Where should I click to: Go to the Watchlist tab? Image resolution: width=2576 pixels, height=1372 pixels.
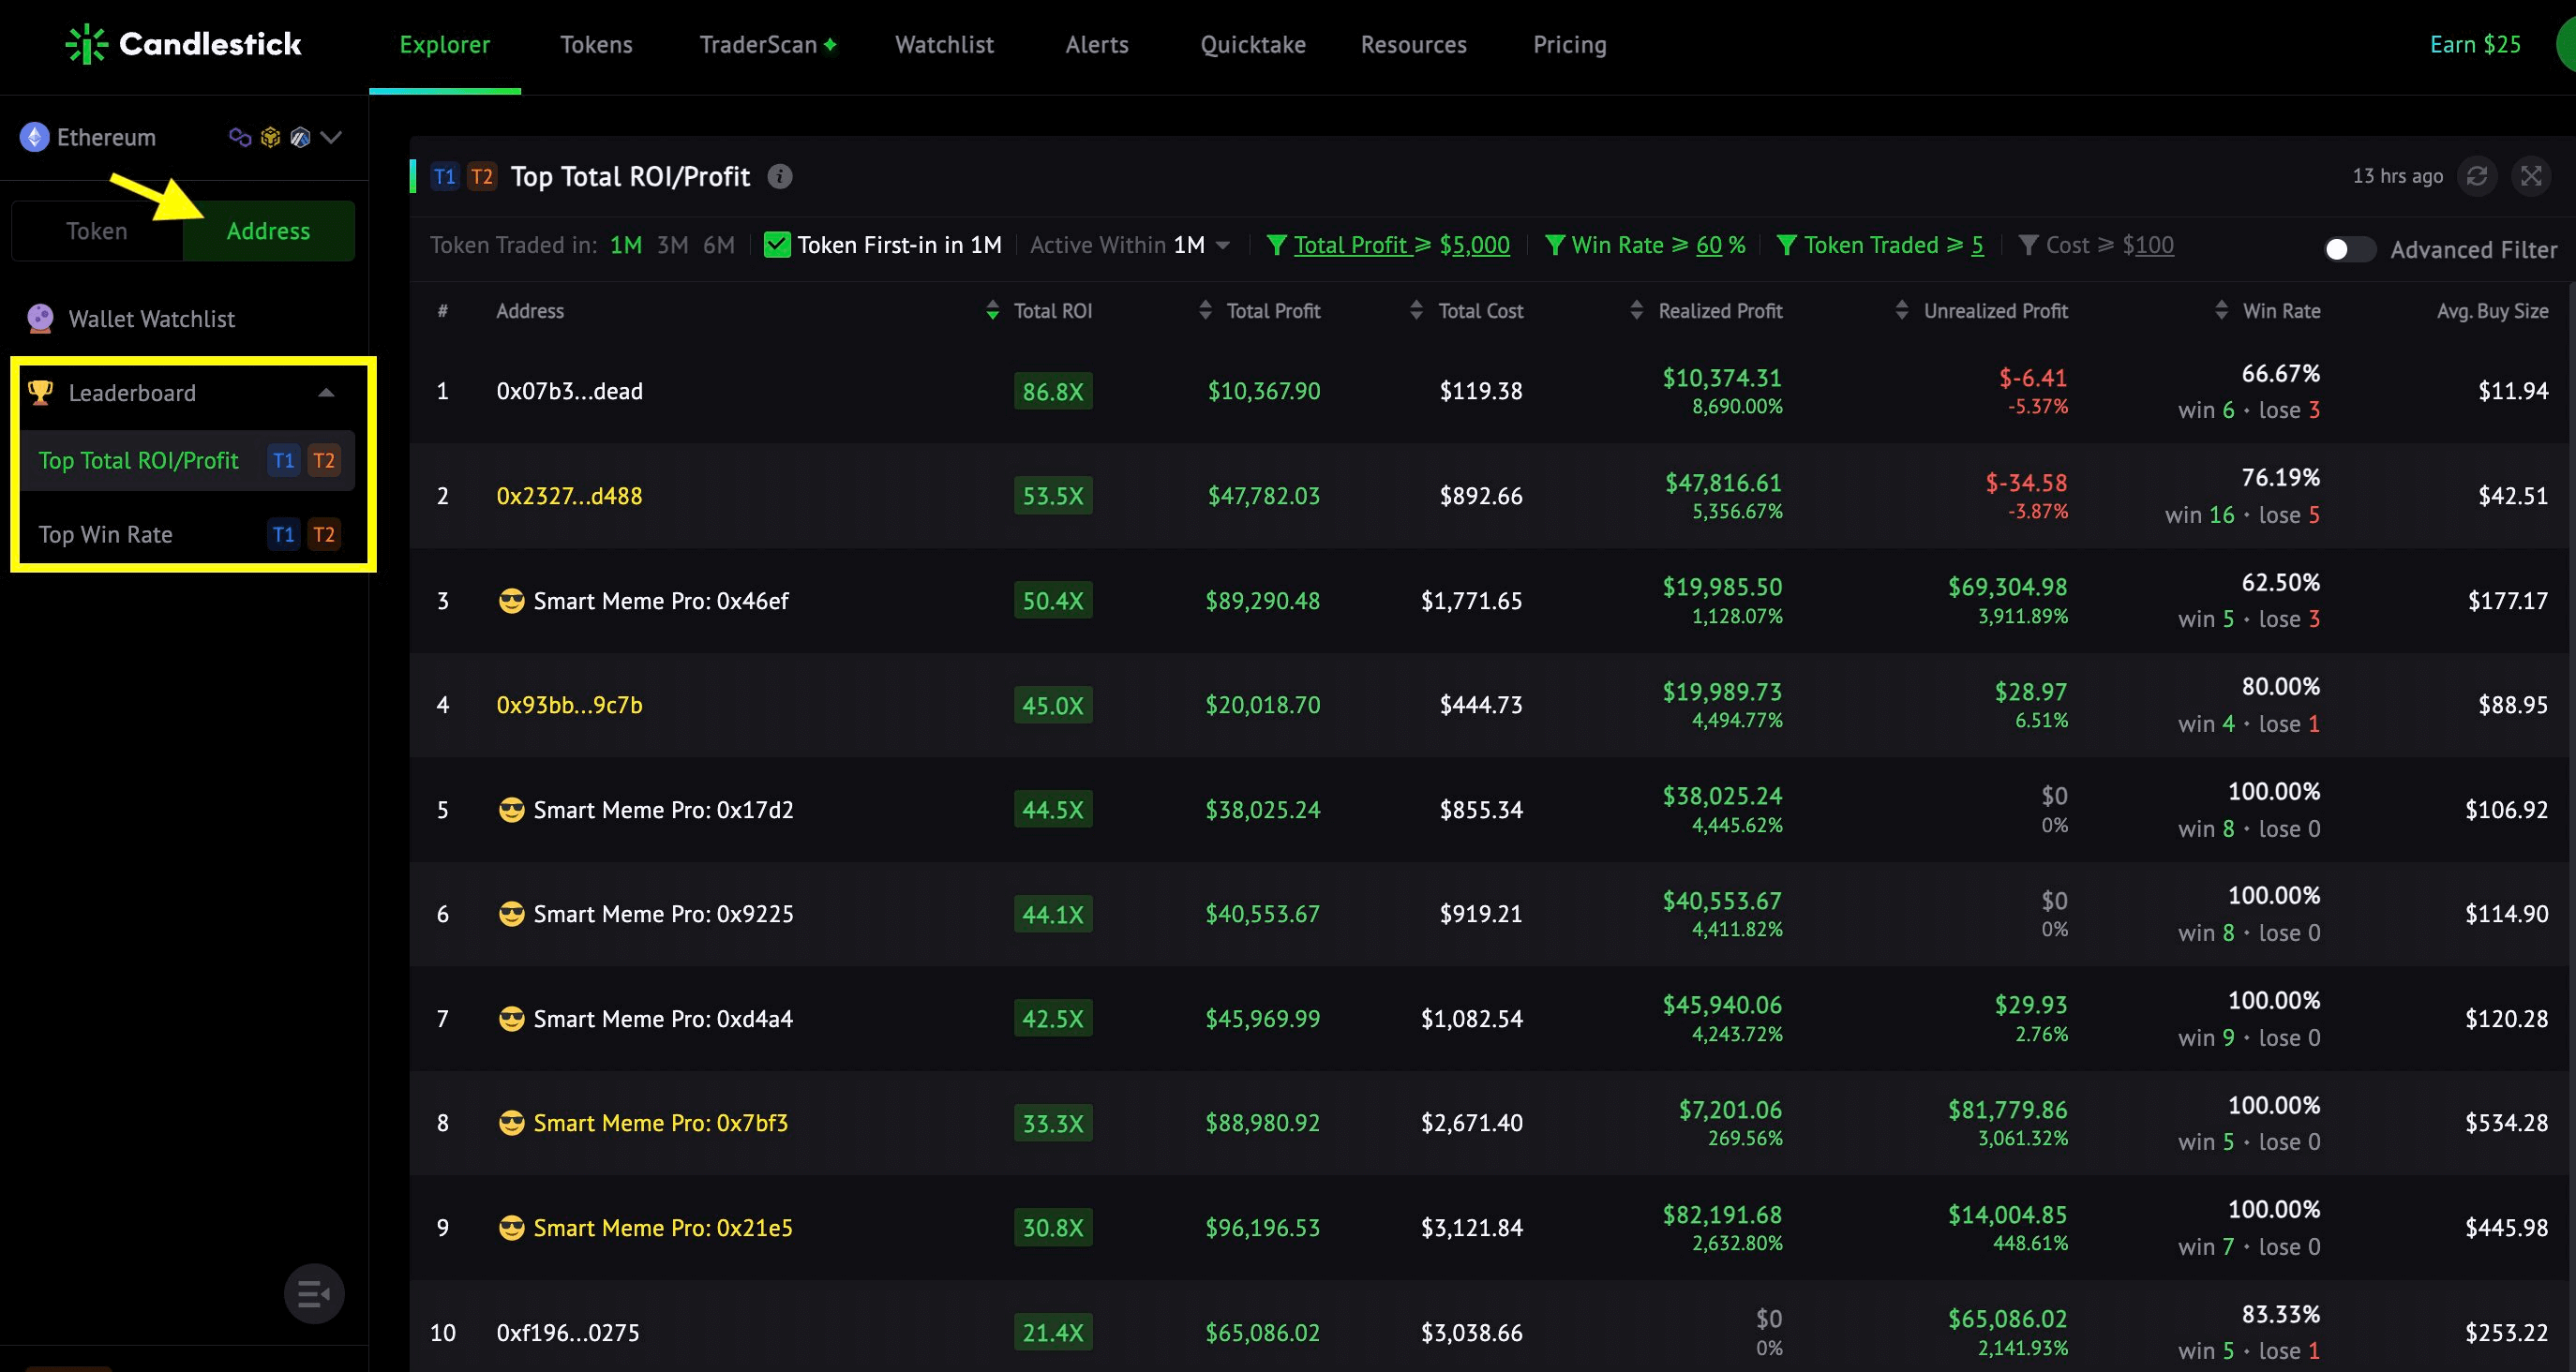pos(944,44)
